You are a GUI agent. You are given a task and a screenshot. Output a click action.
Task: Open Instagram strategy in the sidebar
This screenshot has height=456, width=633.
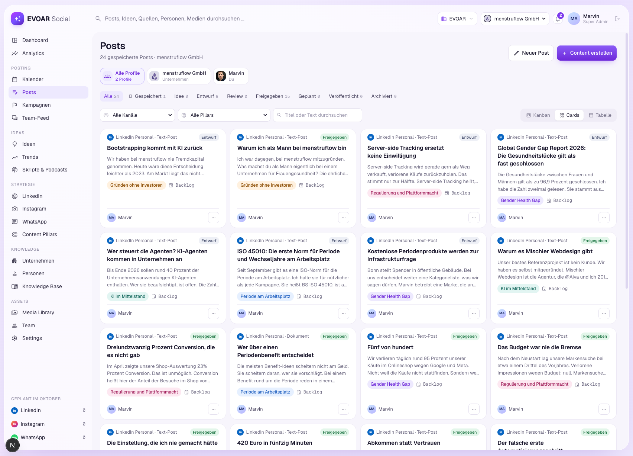point(48,209)
